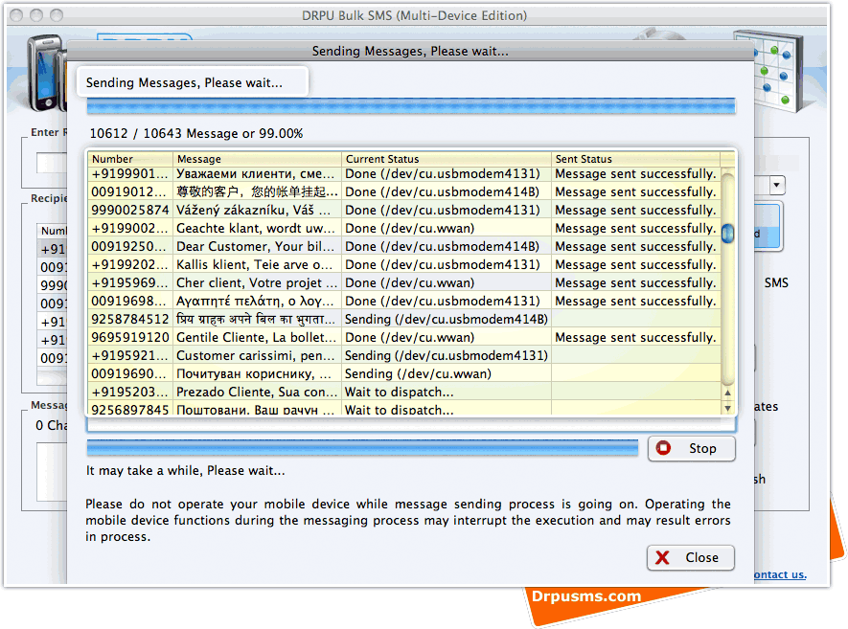The height and width of the screenshot is (629, 848).
Task: Click the empty field under message table
Action: point(411,425)
